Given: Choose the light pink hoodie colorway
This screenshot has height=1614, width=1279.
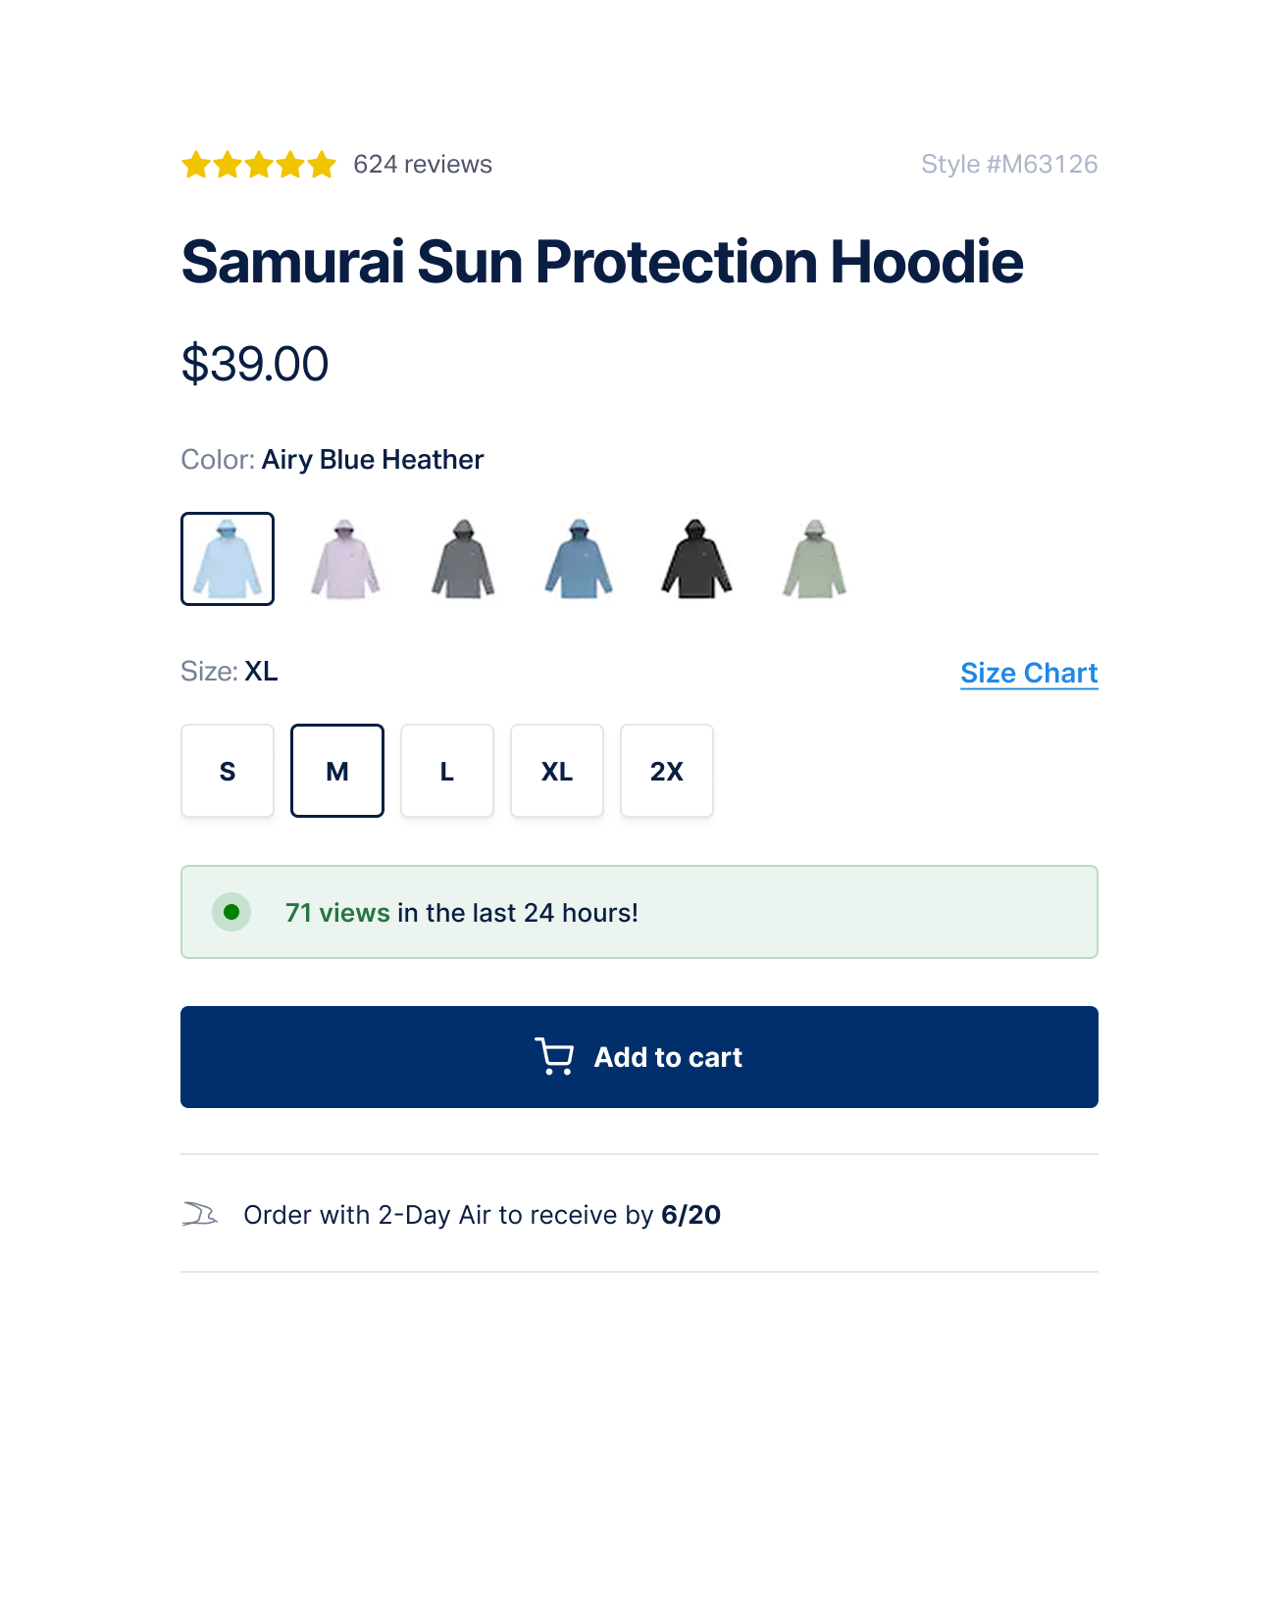Looking at the screenshot, I should pos(344,559).
